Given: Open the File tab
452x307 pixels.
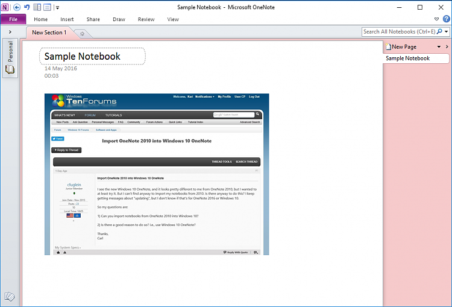Looking at the screenshot, I should coord(13,19).
